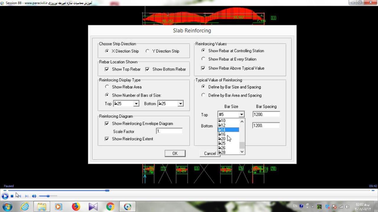Choose bar size 12 from list
Viewport: 378px width, 212px height.
click(228, 125)
